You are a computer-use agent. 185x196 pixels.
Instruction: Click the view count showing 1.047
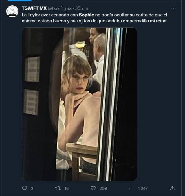143,188
